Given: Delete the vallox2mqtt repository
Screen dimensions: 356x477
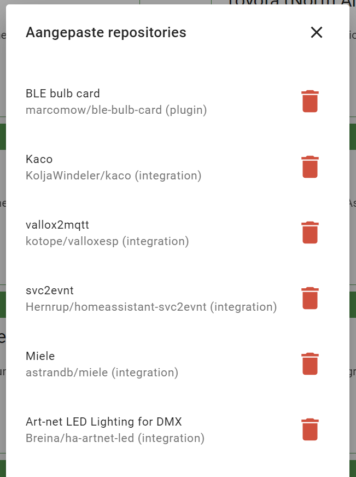Looking at the screenshot, I should [310, 232].
